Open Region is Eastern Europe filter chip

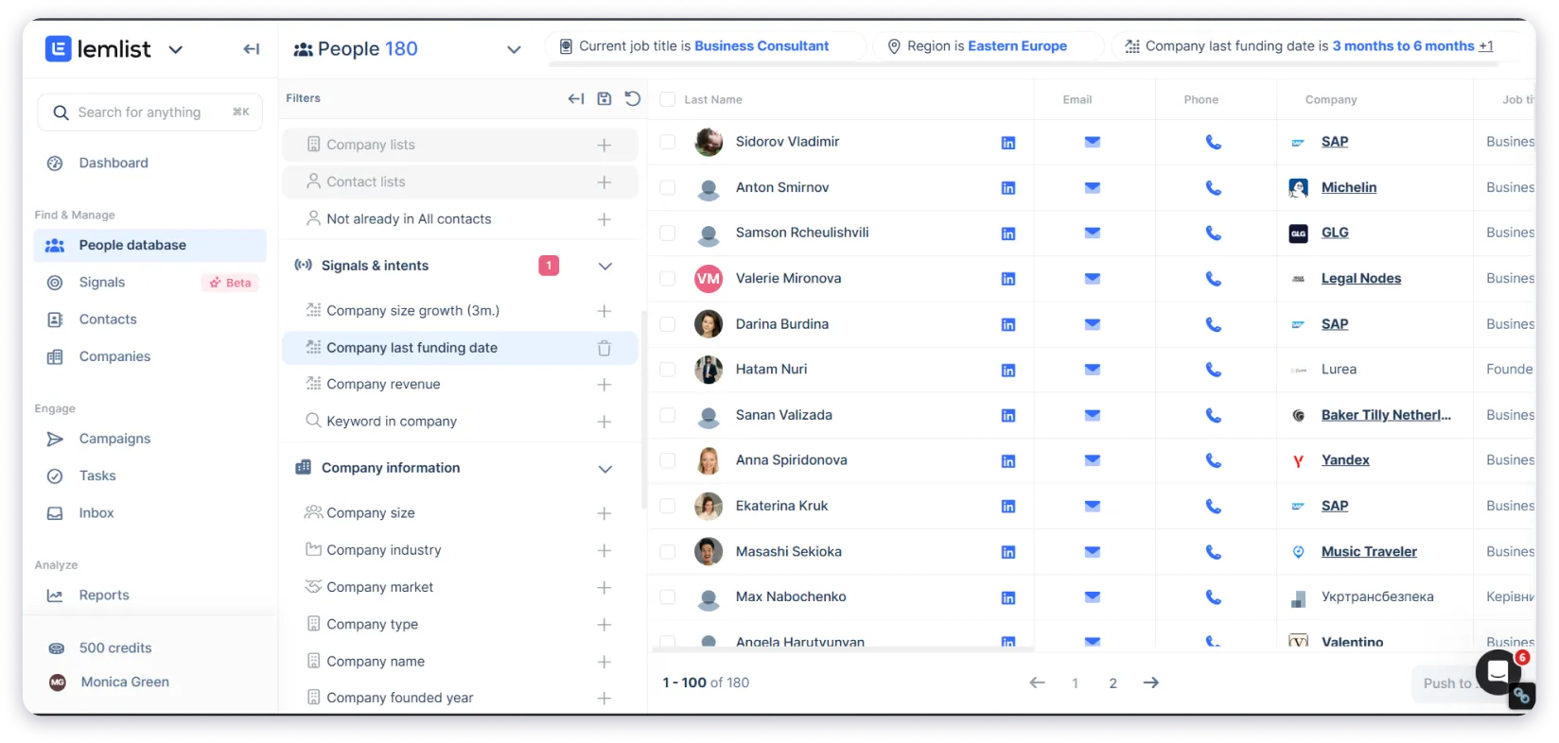(987, 46)
